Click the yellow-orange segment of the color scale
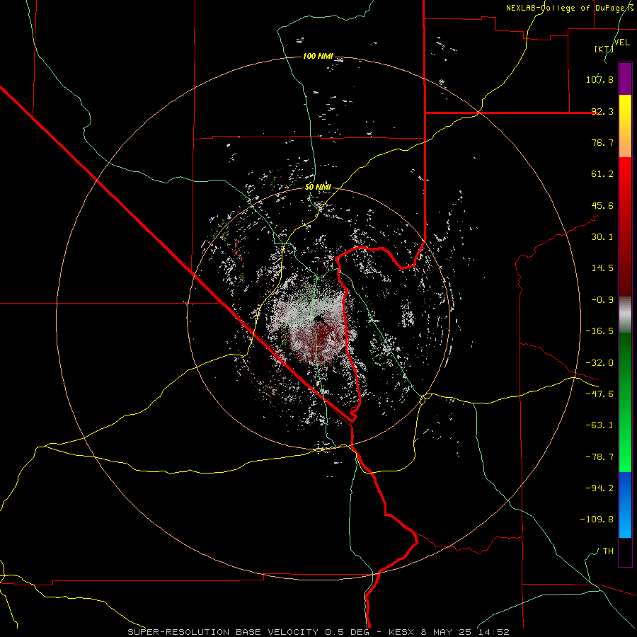This screenshot has height=637, width=637. tap(625, 126)
